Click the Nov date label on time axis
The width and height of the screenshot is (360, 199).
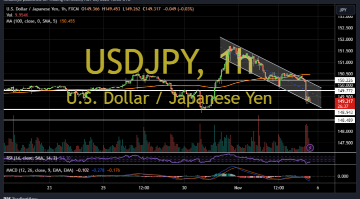(238, 188)
